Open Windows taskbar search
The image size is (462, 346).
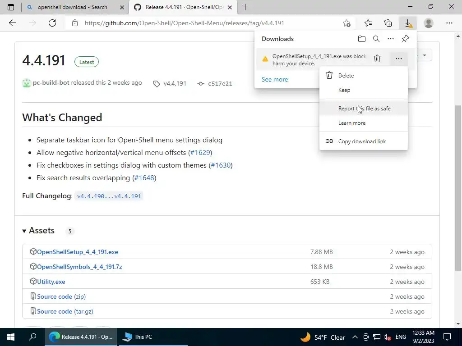tap(32, 337)
